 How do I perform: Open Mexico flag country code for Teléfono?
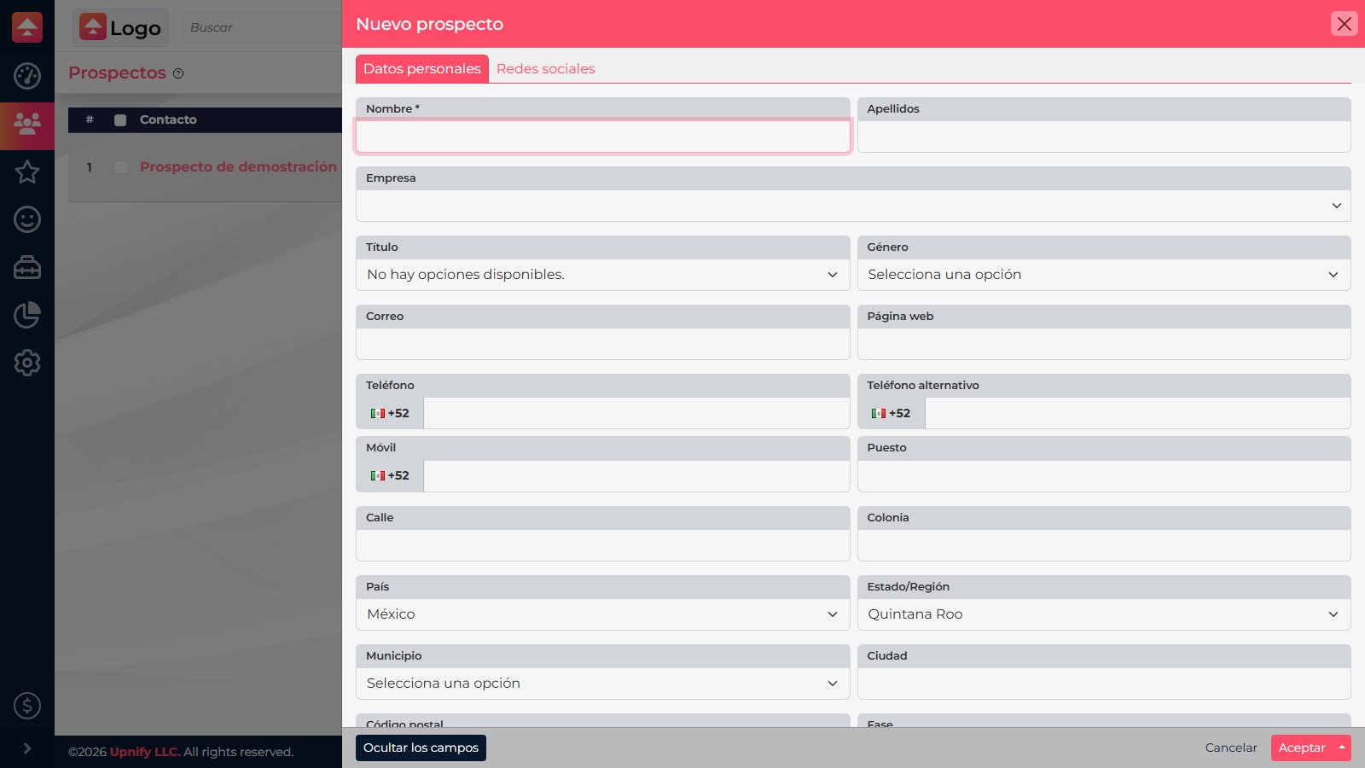click(x=390, y=413)
